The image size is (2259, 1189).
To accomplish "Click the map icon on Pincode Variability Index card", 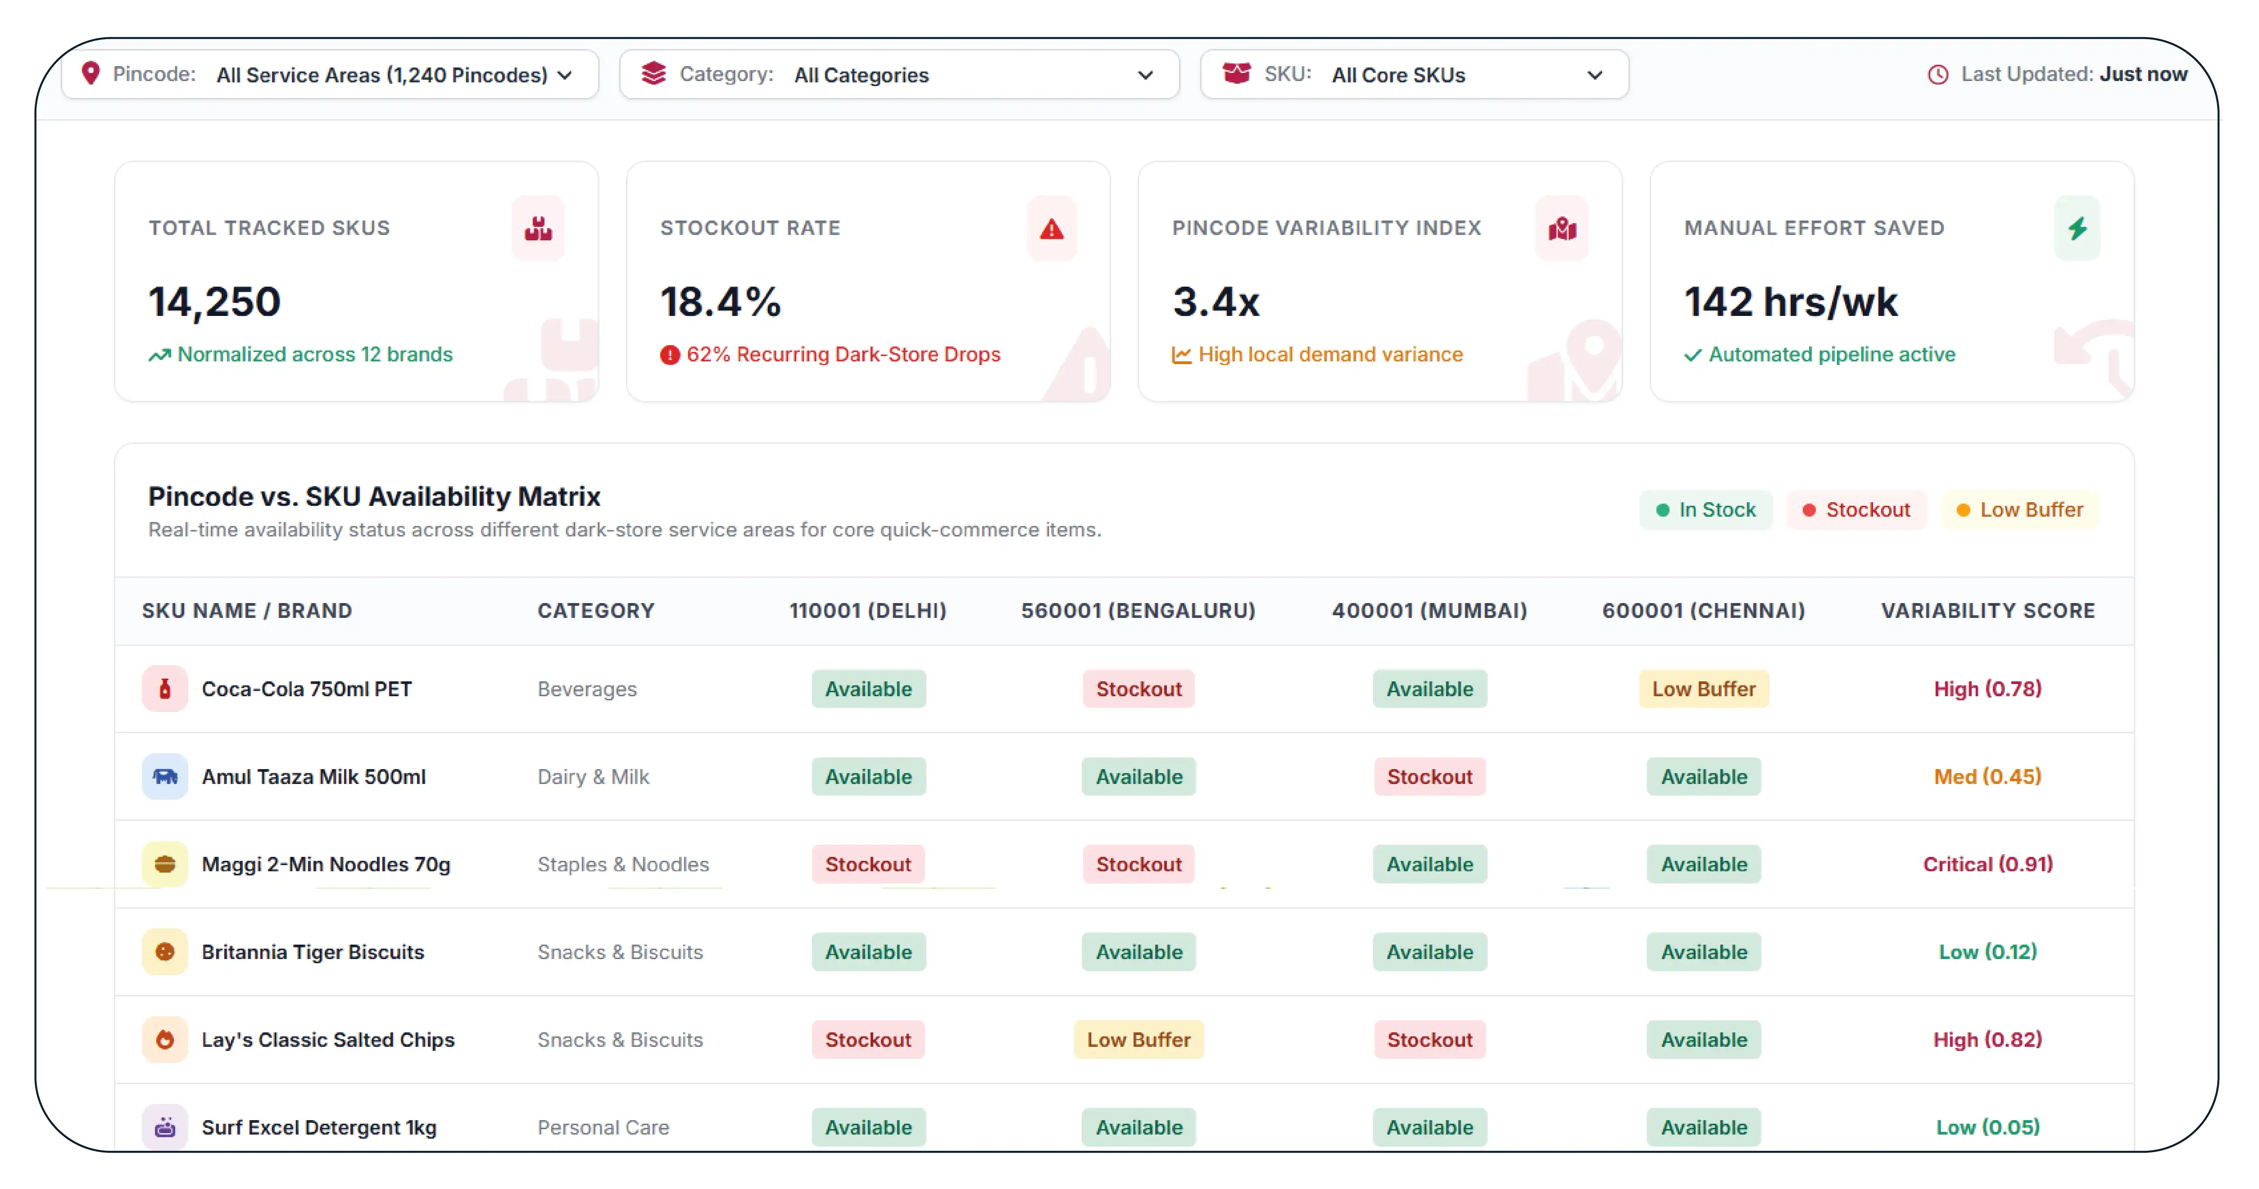I will 1562,229.
